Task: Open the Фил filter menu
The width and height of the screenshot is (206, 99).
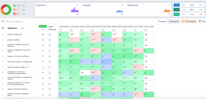Action: point(202,21)
